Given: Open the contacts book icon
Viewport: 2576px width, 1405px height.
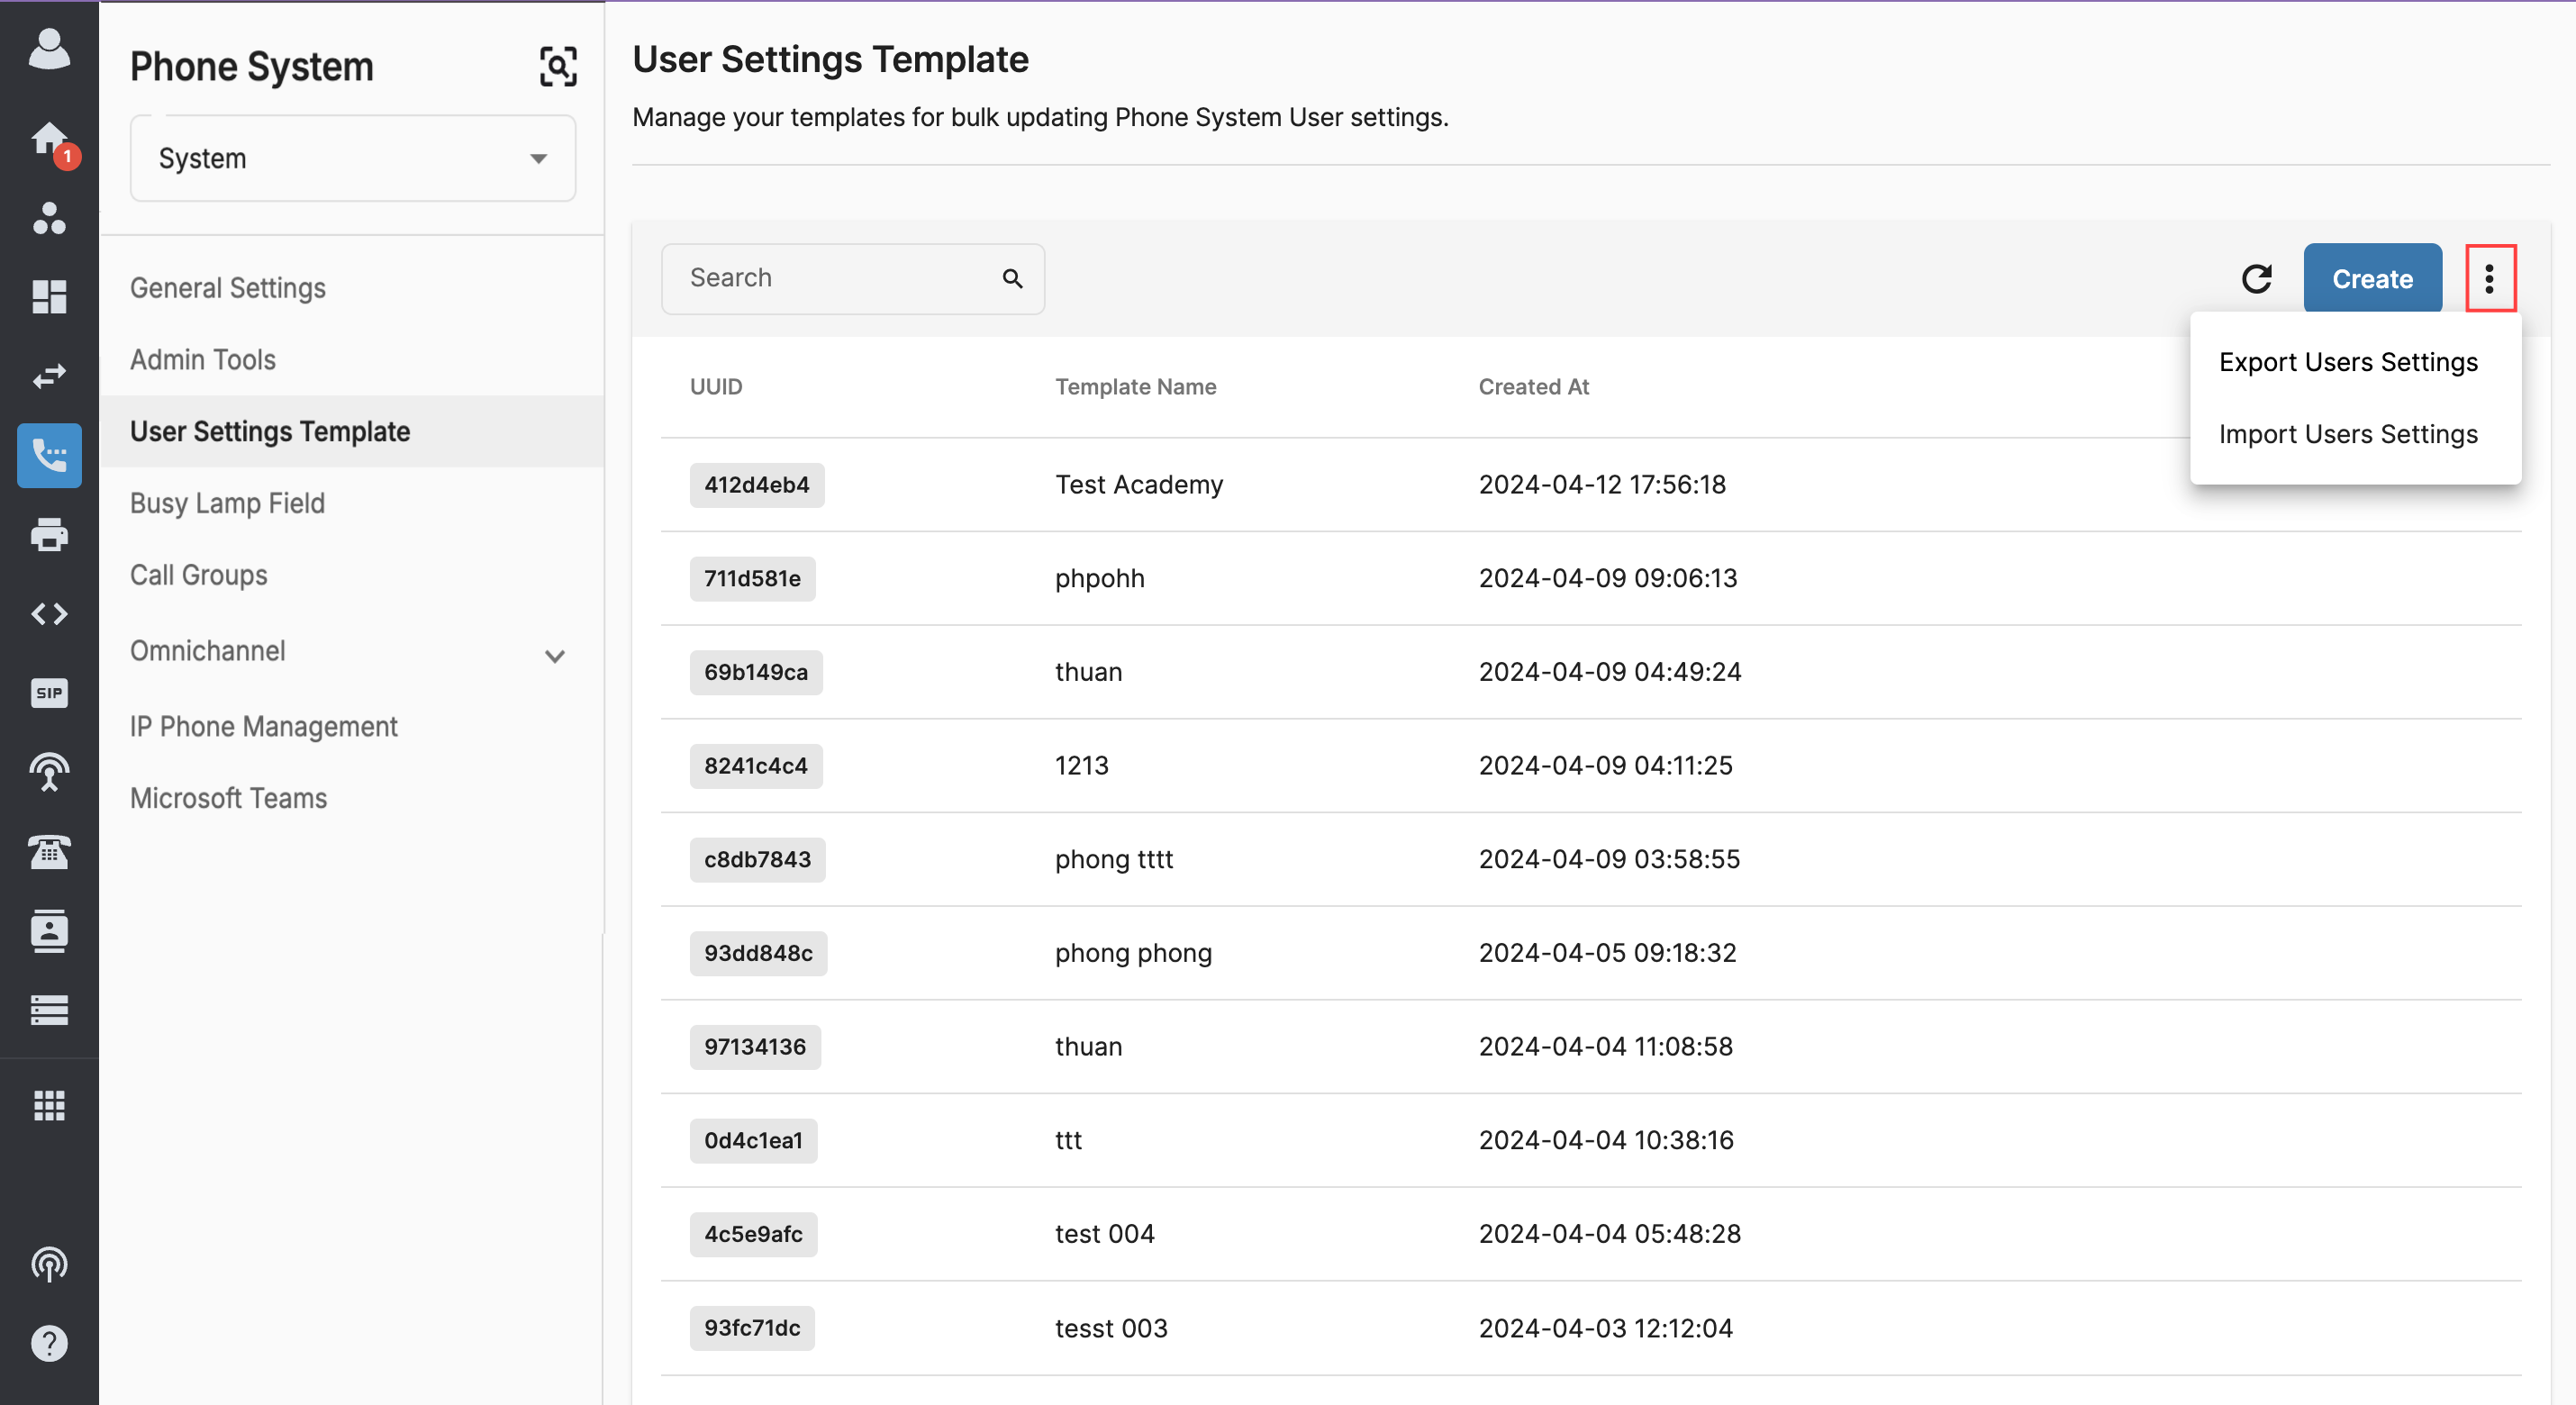Looking at the screenshot, I should (49, 931).
